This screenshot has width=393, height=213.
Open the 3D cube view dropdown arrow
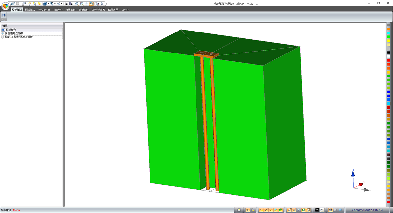click(48, 3)
